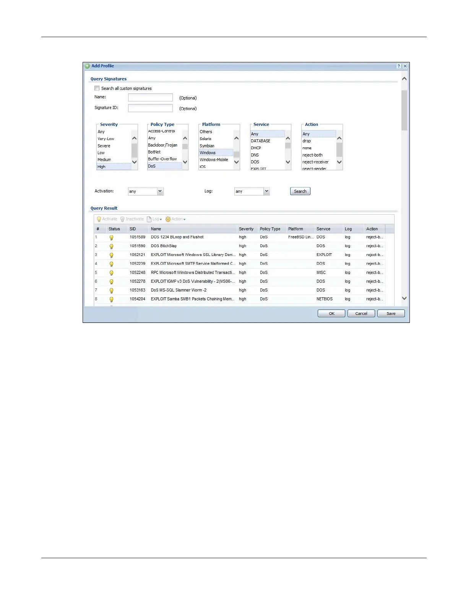
Task: Open the help question mark icon
Action: pos(399,66)
